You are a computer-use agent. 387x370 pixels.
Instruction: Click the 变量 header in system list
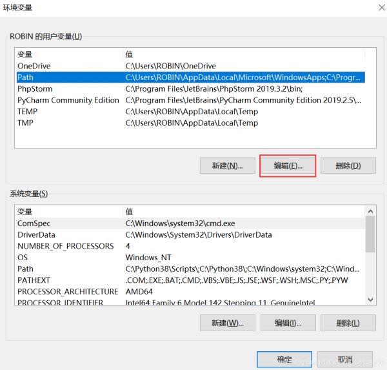coord(25,212)
